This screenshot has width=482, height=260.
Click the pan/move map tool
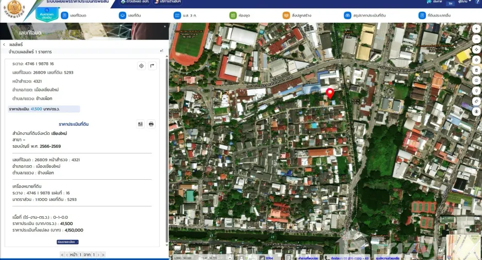pos(476,49)
